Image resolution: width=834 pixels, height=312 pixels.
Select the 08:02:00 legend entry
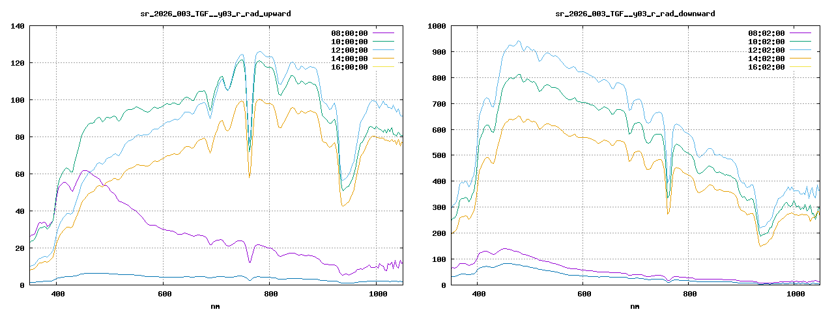pyautogui.click(x=766, y=32)
